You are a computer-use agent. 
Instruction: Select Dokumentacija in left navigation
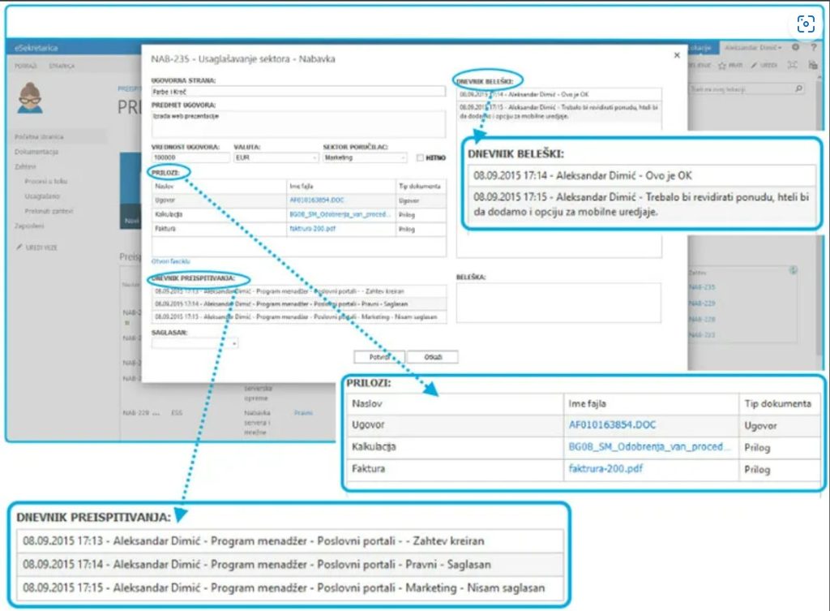click(36, 152)
